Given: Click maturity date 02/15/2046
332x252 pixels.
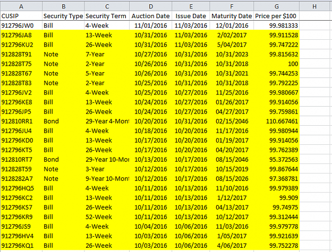Looking at the screenshot, I should pos(232,121).
